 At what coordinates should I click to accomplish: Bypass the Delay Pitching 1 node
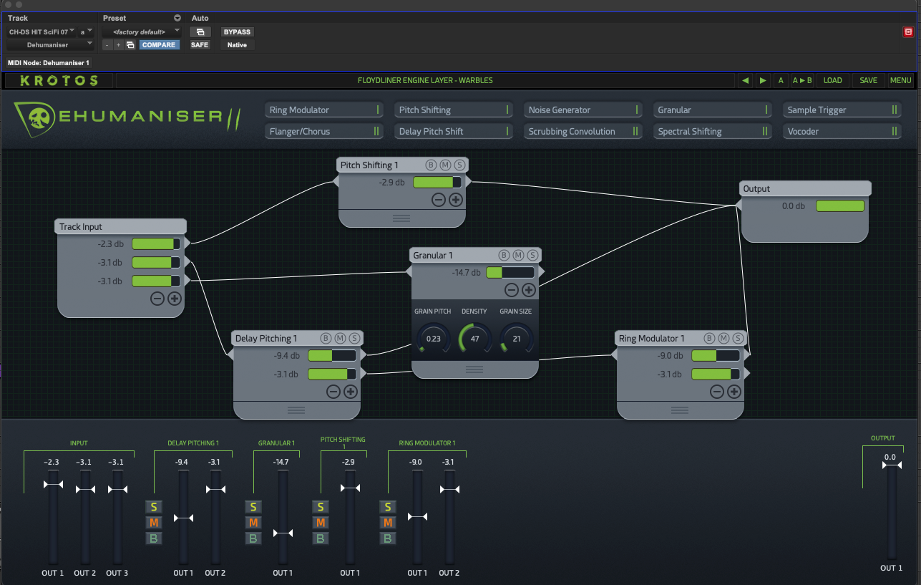[326, 338]
